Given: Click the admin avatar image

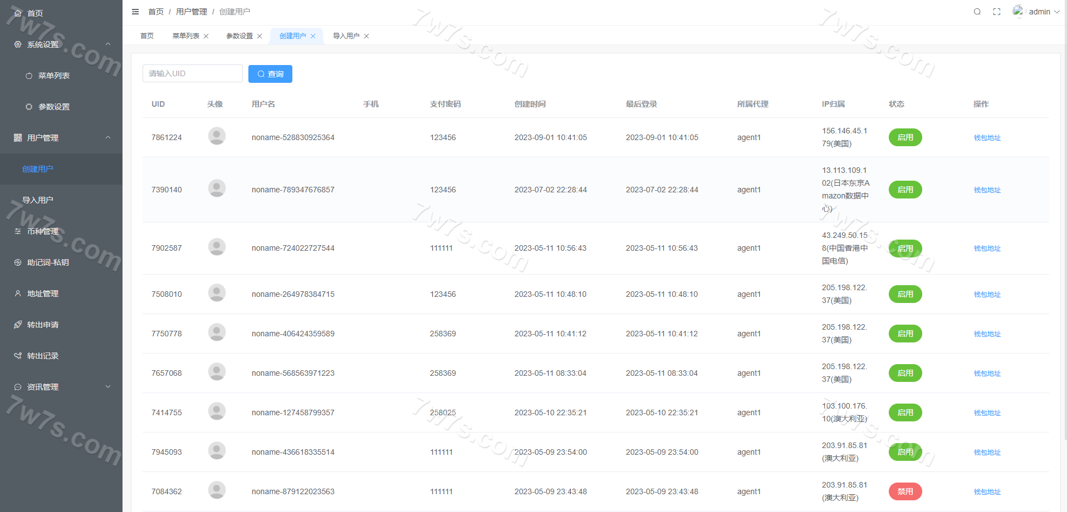Looking at the screenshot, I should [x=1018, y=11].
